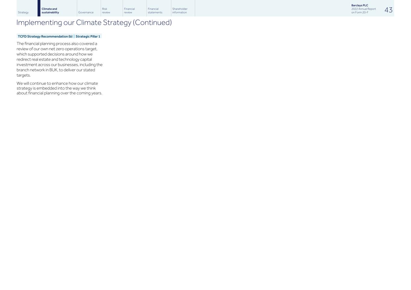Click the TCFD Strategy Recommendation (b) label
411x290 pixels.
coord(45,36)
